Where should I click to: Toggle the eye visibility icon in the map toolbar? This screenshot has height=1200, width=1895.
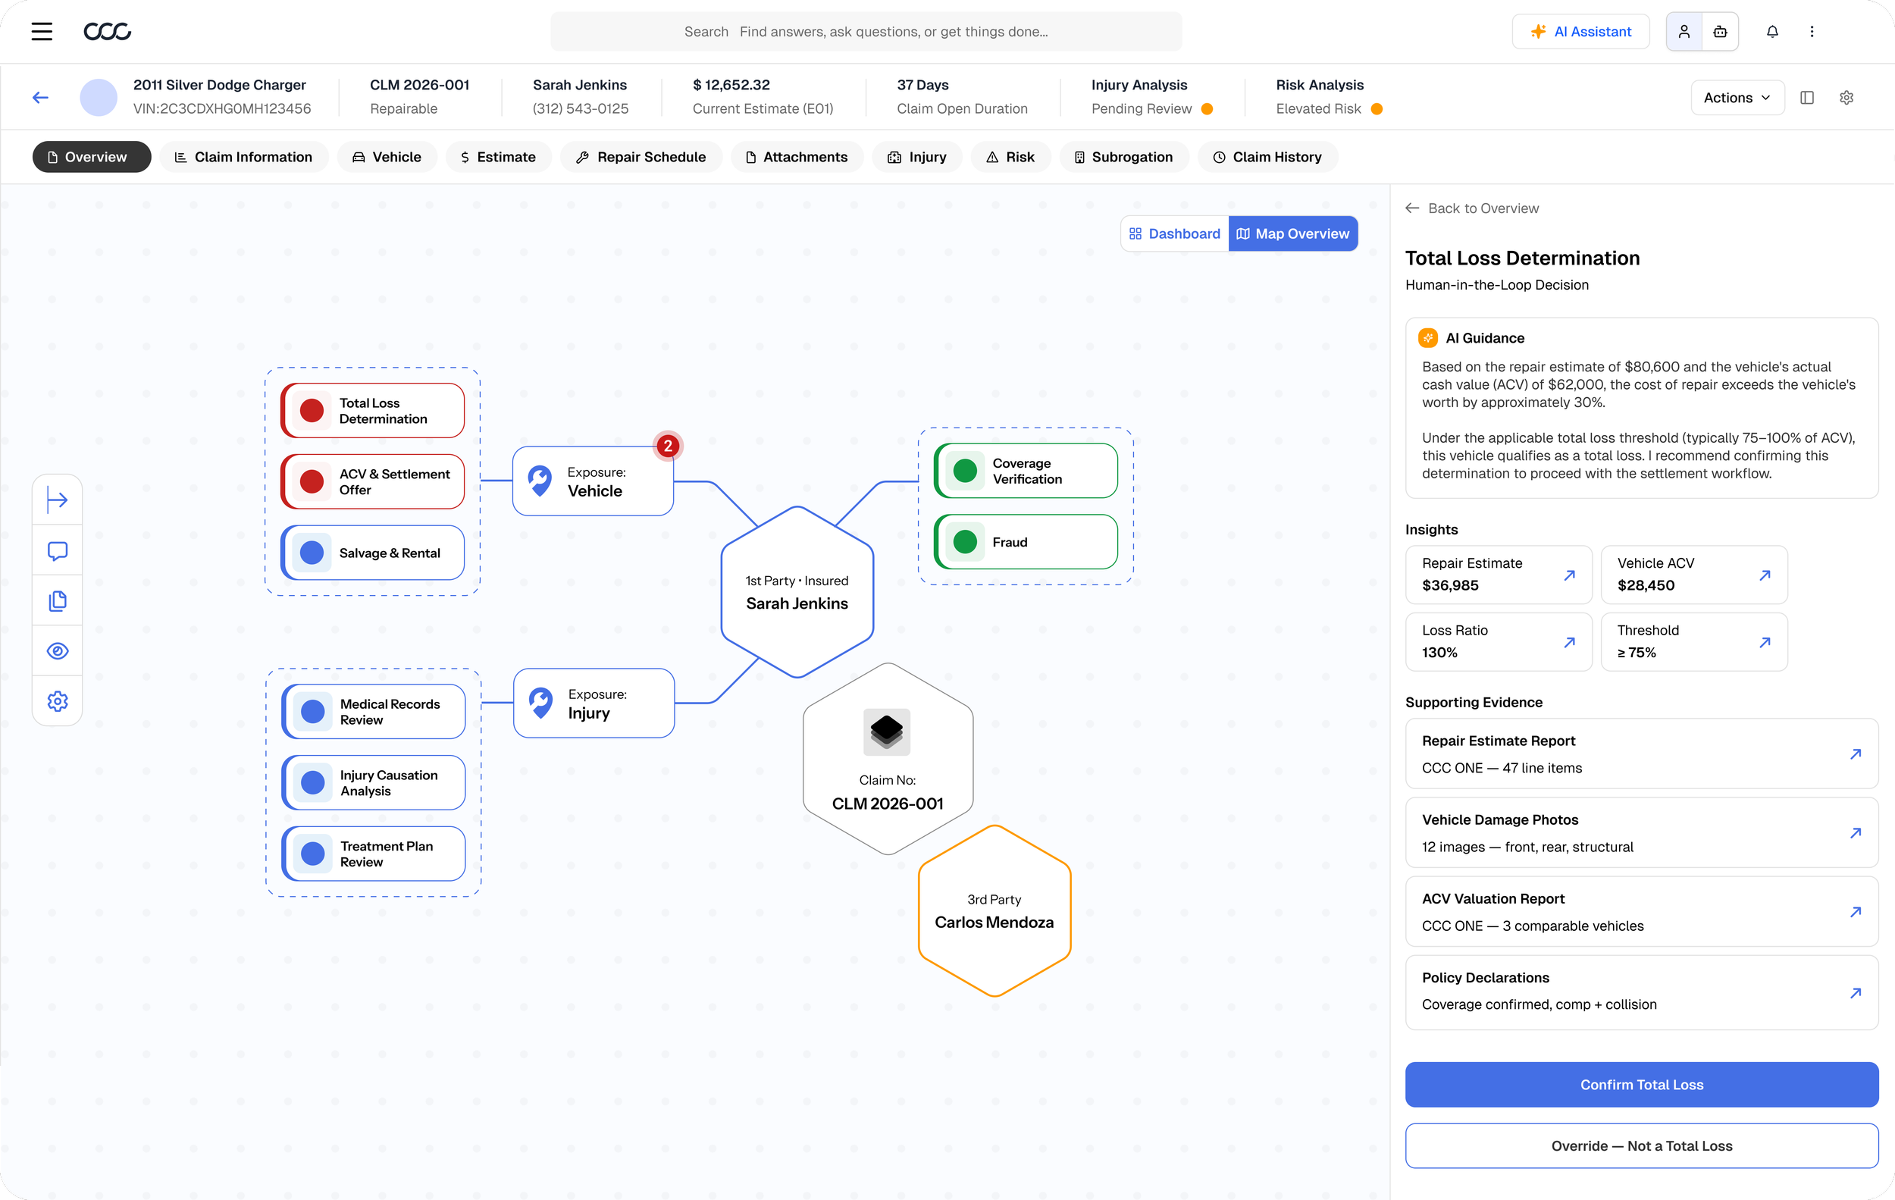click(x=58, y=650)
